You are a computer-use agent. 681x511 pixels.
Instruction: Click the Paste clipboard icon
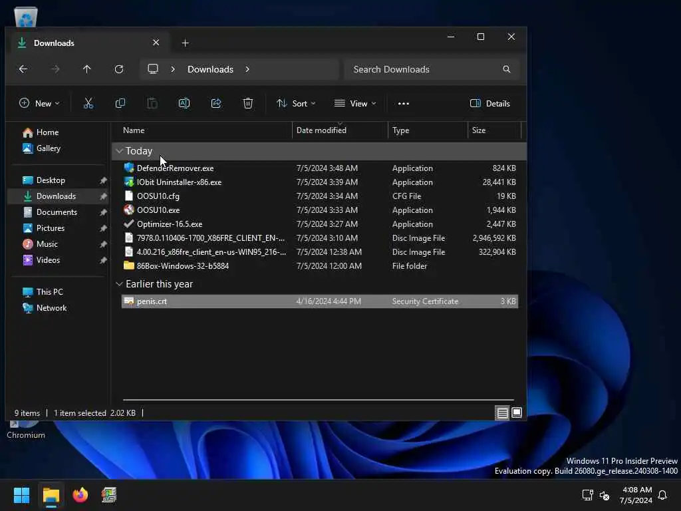coord(152,103)
